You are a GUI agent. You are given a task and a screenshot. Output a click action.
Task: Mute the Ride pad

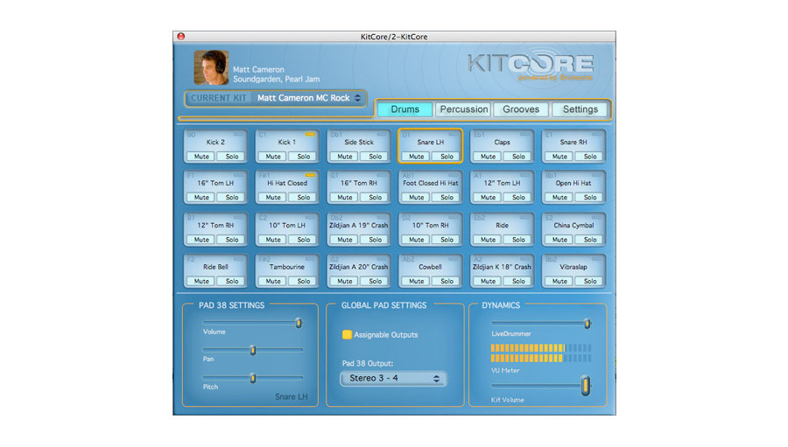[x=488, y=240]
